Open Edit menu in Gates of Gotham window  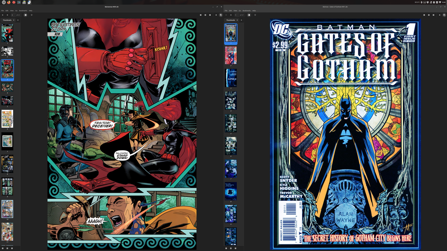click(230, 11)
